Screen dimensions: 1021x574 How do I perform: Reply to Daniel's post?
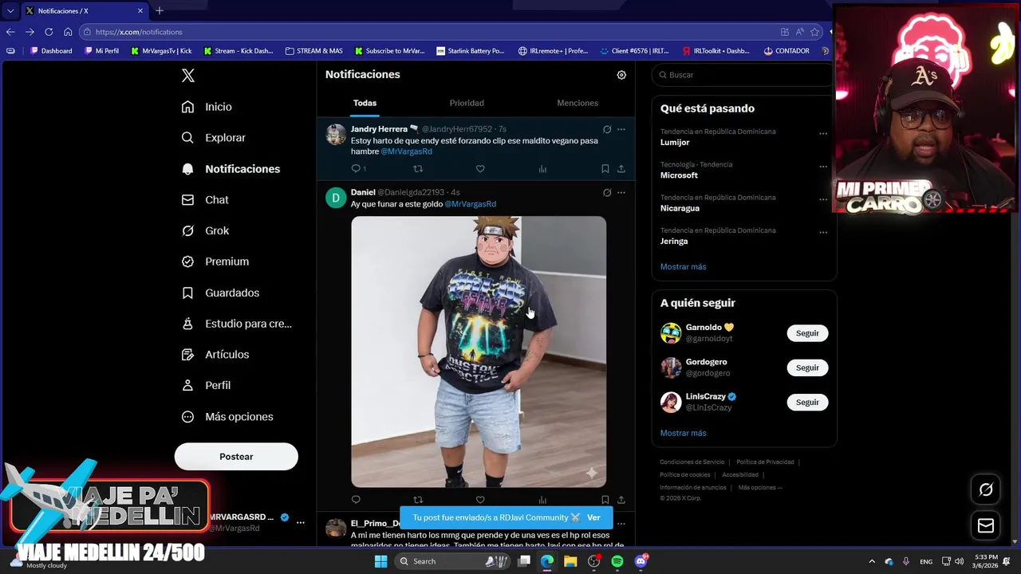point(356,500)
